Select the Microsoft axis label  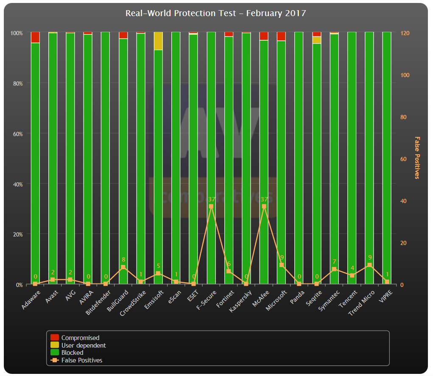(276, 301)
